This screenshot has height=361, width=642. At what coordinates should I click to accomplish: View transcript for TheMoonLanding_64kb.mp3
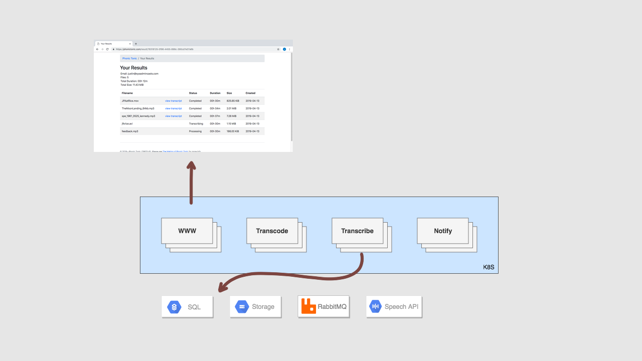[174, 108]
